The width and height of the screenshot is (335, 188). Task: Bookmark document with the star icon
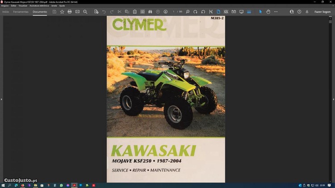62,12
